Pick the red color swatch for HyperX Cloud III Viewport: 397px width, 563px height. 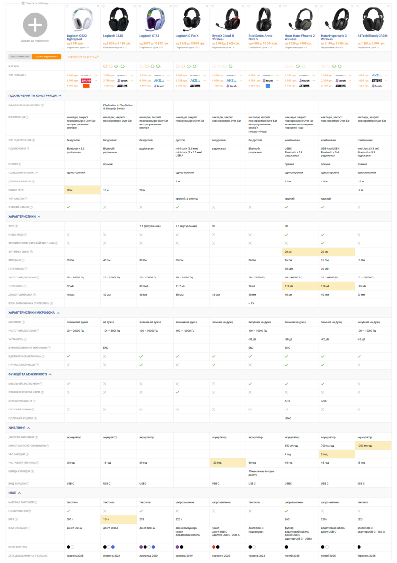pyautogui.click(x=214, y=547)
